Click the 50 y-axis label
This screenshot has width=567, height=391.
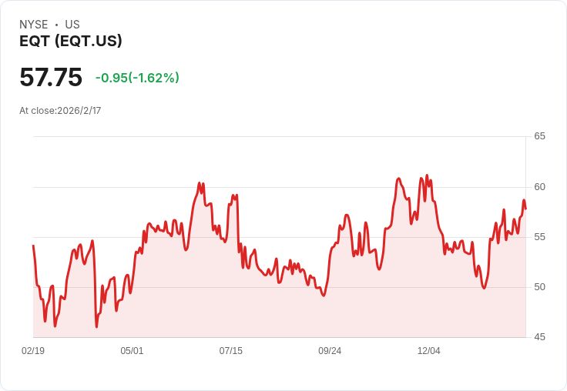pyautogui.click(x=539, y=287)
